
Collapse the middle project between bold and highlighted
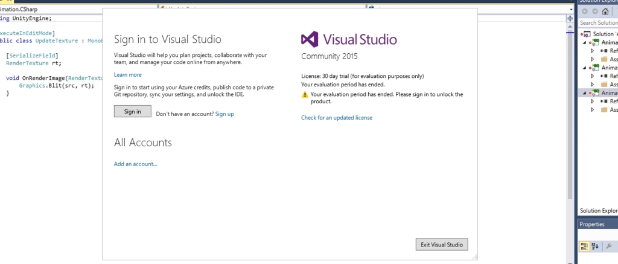584,68
